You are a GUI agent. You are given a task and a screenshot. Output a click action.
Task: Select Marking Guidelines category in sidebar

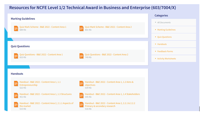[174, 30]
